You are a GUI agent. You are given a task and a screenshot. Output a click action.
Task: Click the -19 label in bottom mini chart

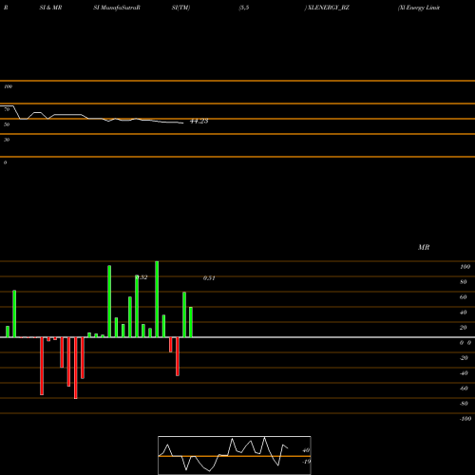point(306,462)
